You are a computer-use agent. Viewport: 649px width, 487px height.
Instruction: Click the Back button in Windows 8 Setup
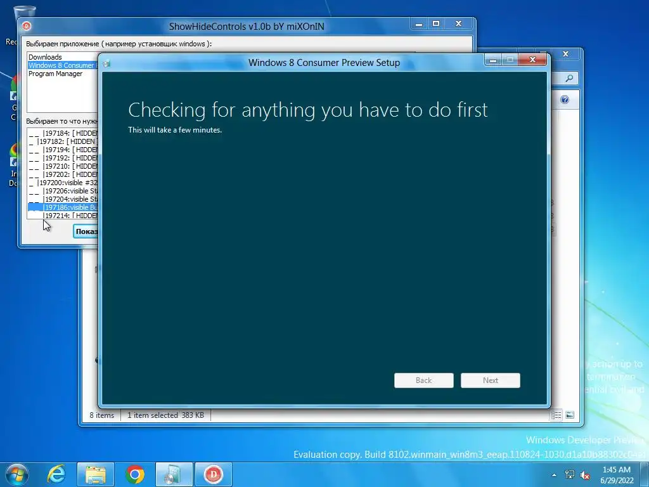(x=423, y=380)
